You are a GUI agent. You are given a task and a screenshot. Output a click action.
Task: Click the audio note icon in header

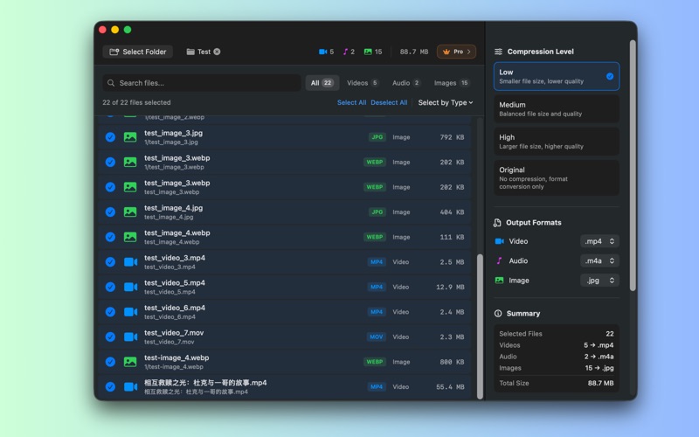click(x=345, y=52)
